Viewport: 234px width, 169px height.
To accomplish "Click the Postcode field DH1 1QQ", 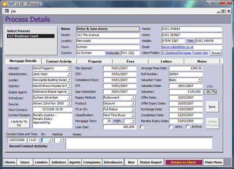I will pos(130,53).
